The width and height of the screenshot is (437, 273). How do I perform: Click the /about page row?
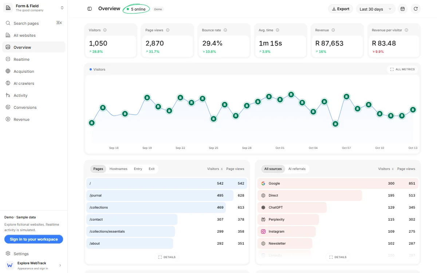pyautogui.click(x=167, y=244)
